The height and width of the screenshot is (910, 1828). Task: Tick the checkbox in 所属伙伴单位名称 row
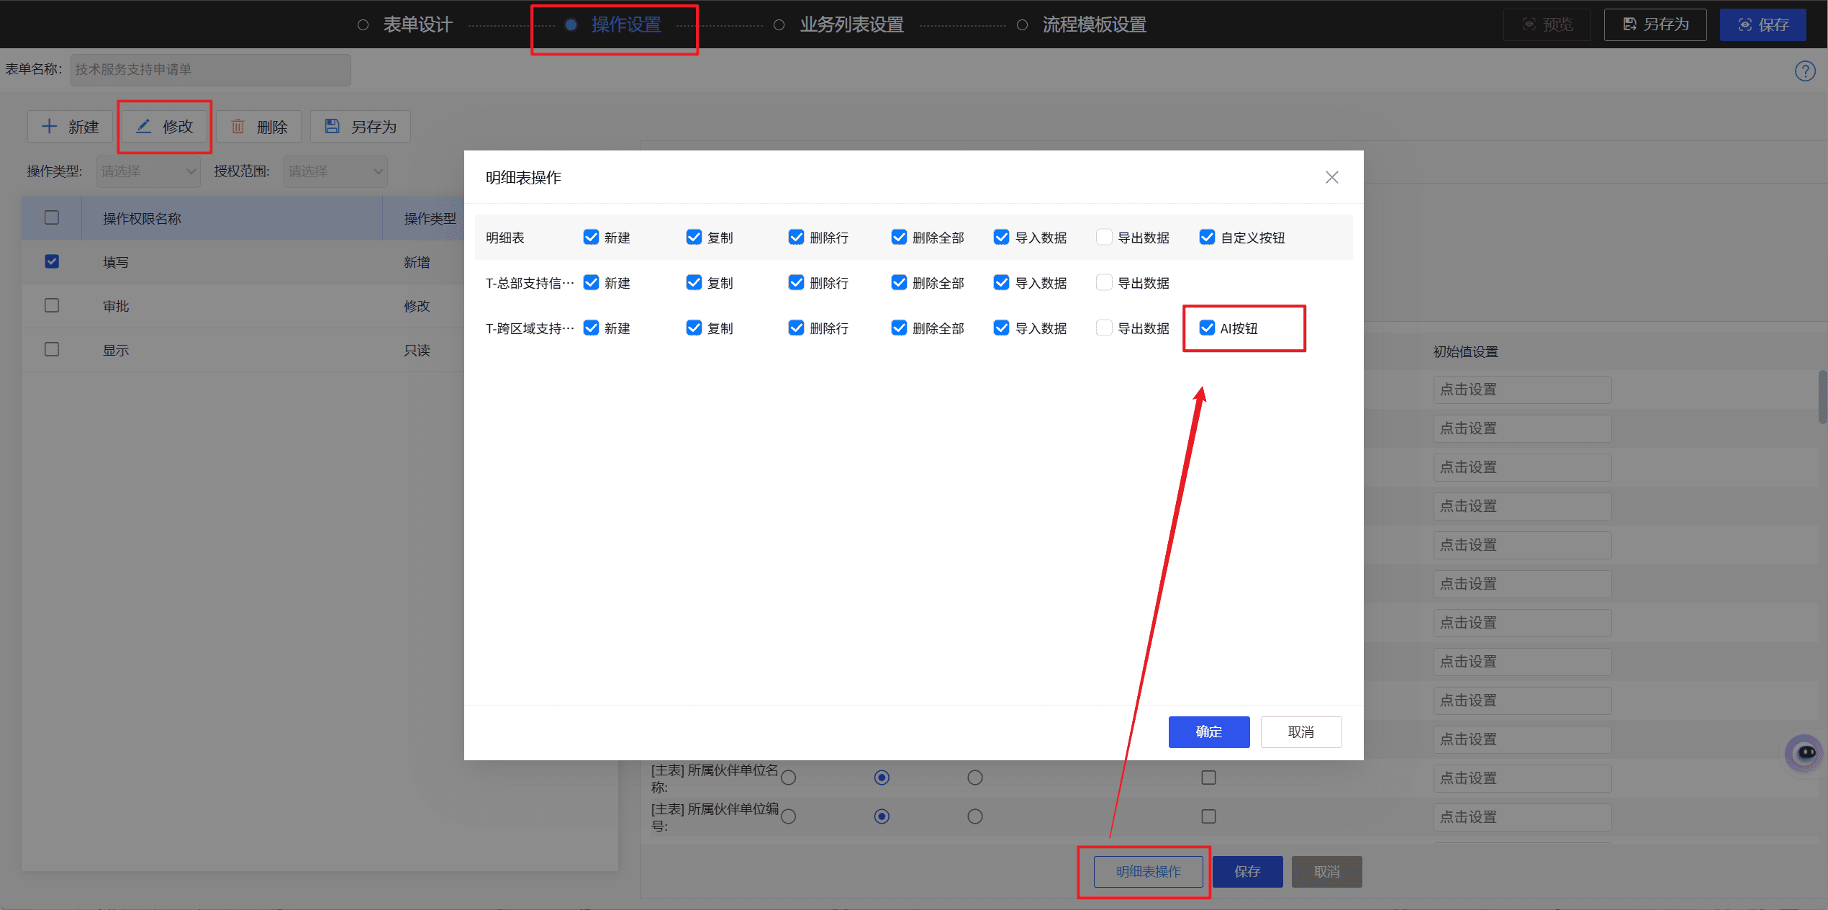coord(1209,778)
